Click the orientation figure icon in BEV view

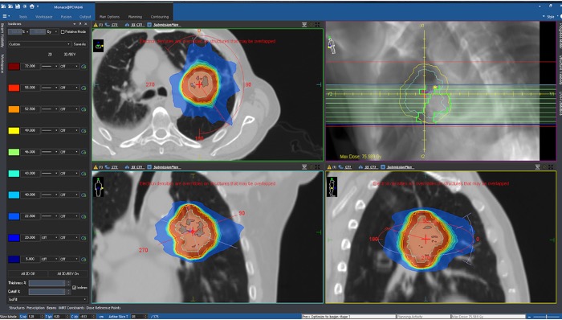point(332,44)
